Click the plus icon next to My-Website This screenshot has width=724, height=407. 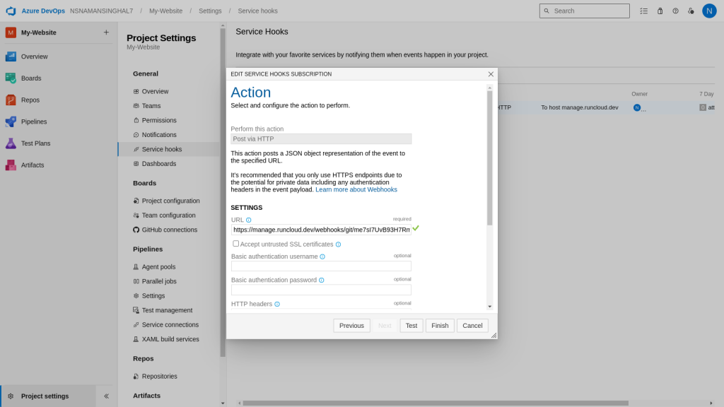[x=106, y=33]
